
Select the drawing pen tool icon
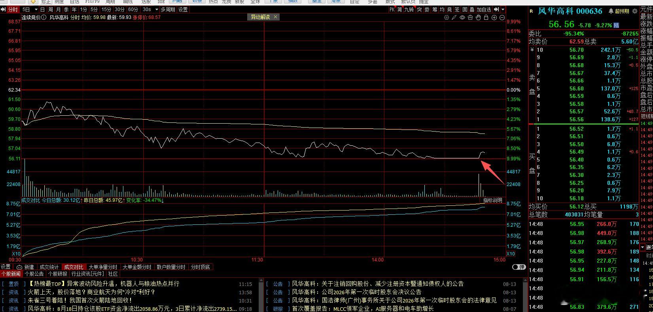pos(454,18)
